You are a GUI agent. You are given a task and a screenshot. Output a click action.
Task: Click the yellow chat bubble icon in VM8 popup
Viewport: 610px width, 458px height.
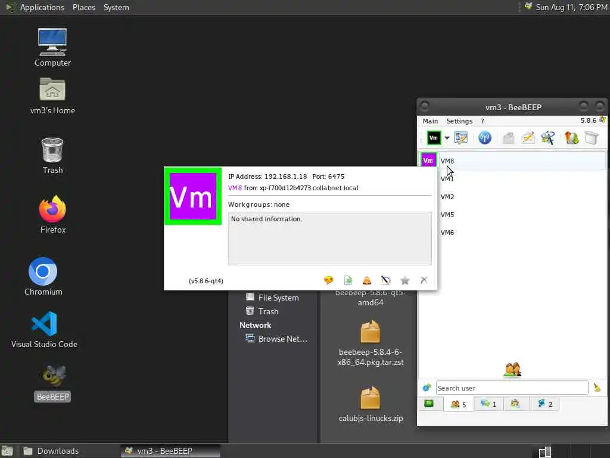[x=329, y=280]
